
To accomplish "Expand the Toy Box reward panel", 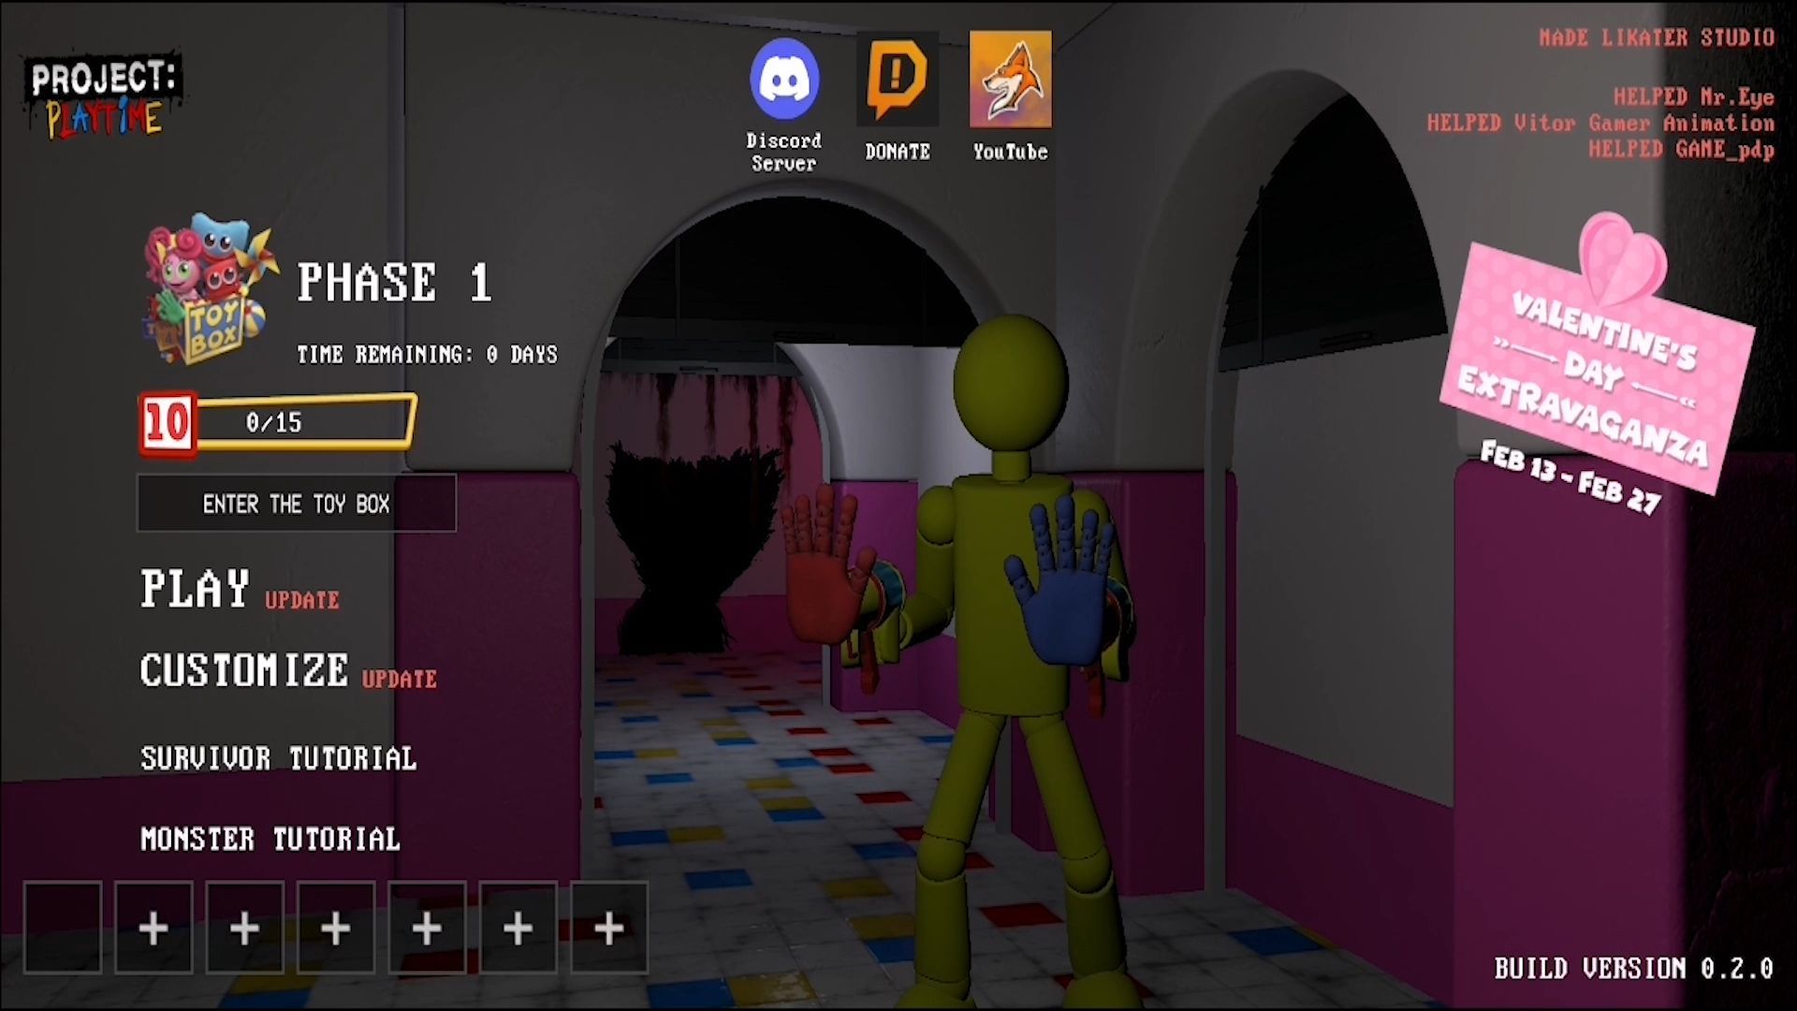I will coord(298,503).
